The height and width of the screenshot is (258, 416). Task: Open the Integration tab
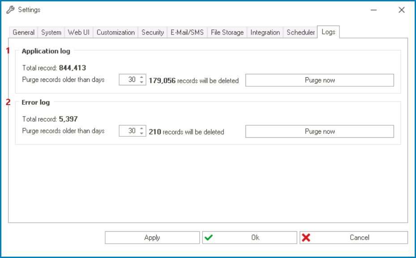[265, 32]
